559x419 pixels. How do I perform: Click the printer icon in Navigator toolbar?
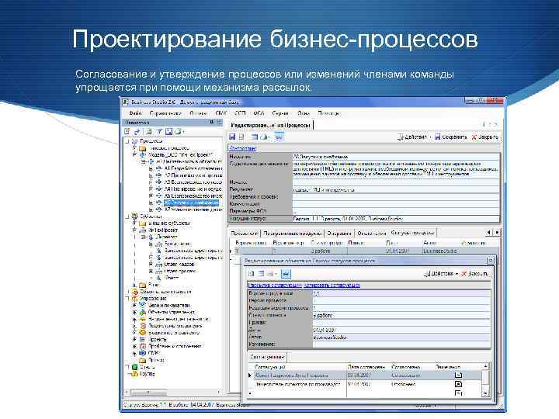point(178,132)
